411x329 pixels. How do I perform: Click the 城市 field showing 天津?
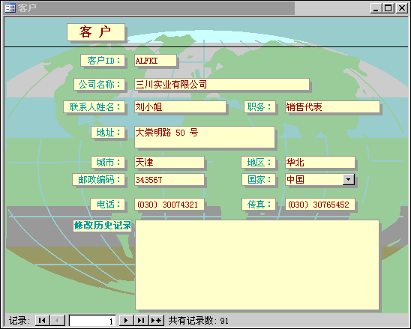169,163
